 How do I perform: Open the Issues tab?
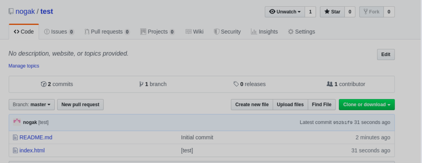click(x=59, y=32)
